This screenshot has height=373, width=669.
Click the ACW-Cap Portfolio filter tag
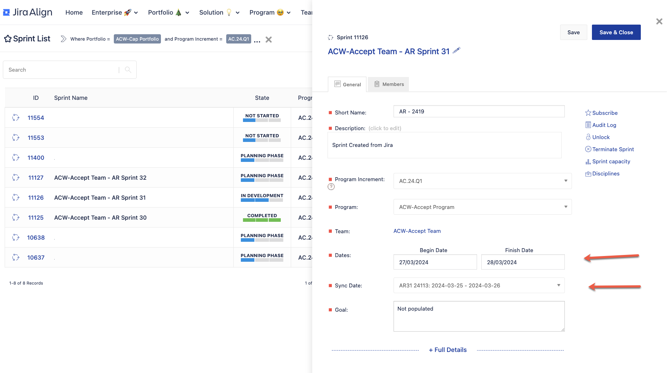click(x=137, y=39)
